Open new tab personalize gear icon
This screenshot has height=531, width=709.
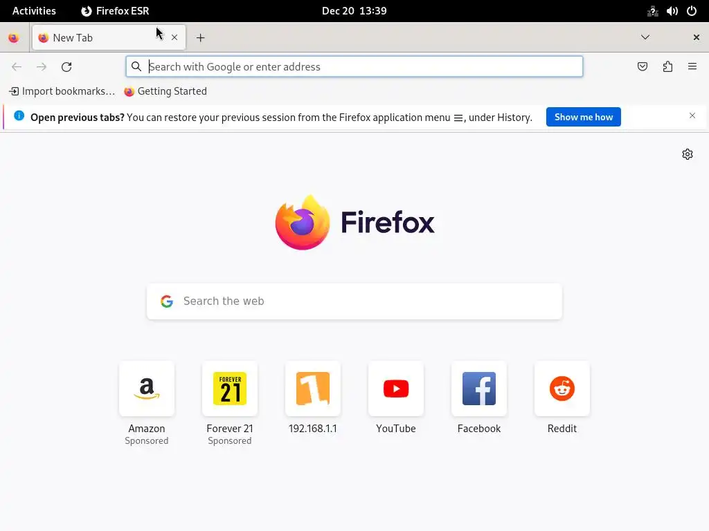click(688, 154)
